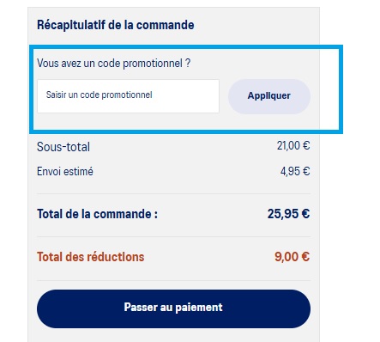Focus the 'Saisir un code promotionnel' input field

[x=128, y=96]
